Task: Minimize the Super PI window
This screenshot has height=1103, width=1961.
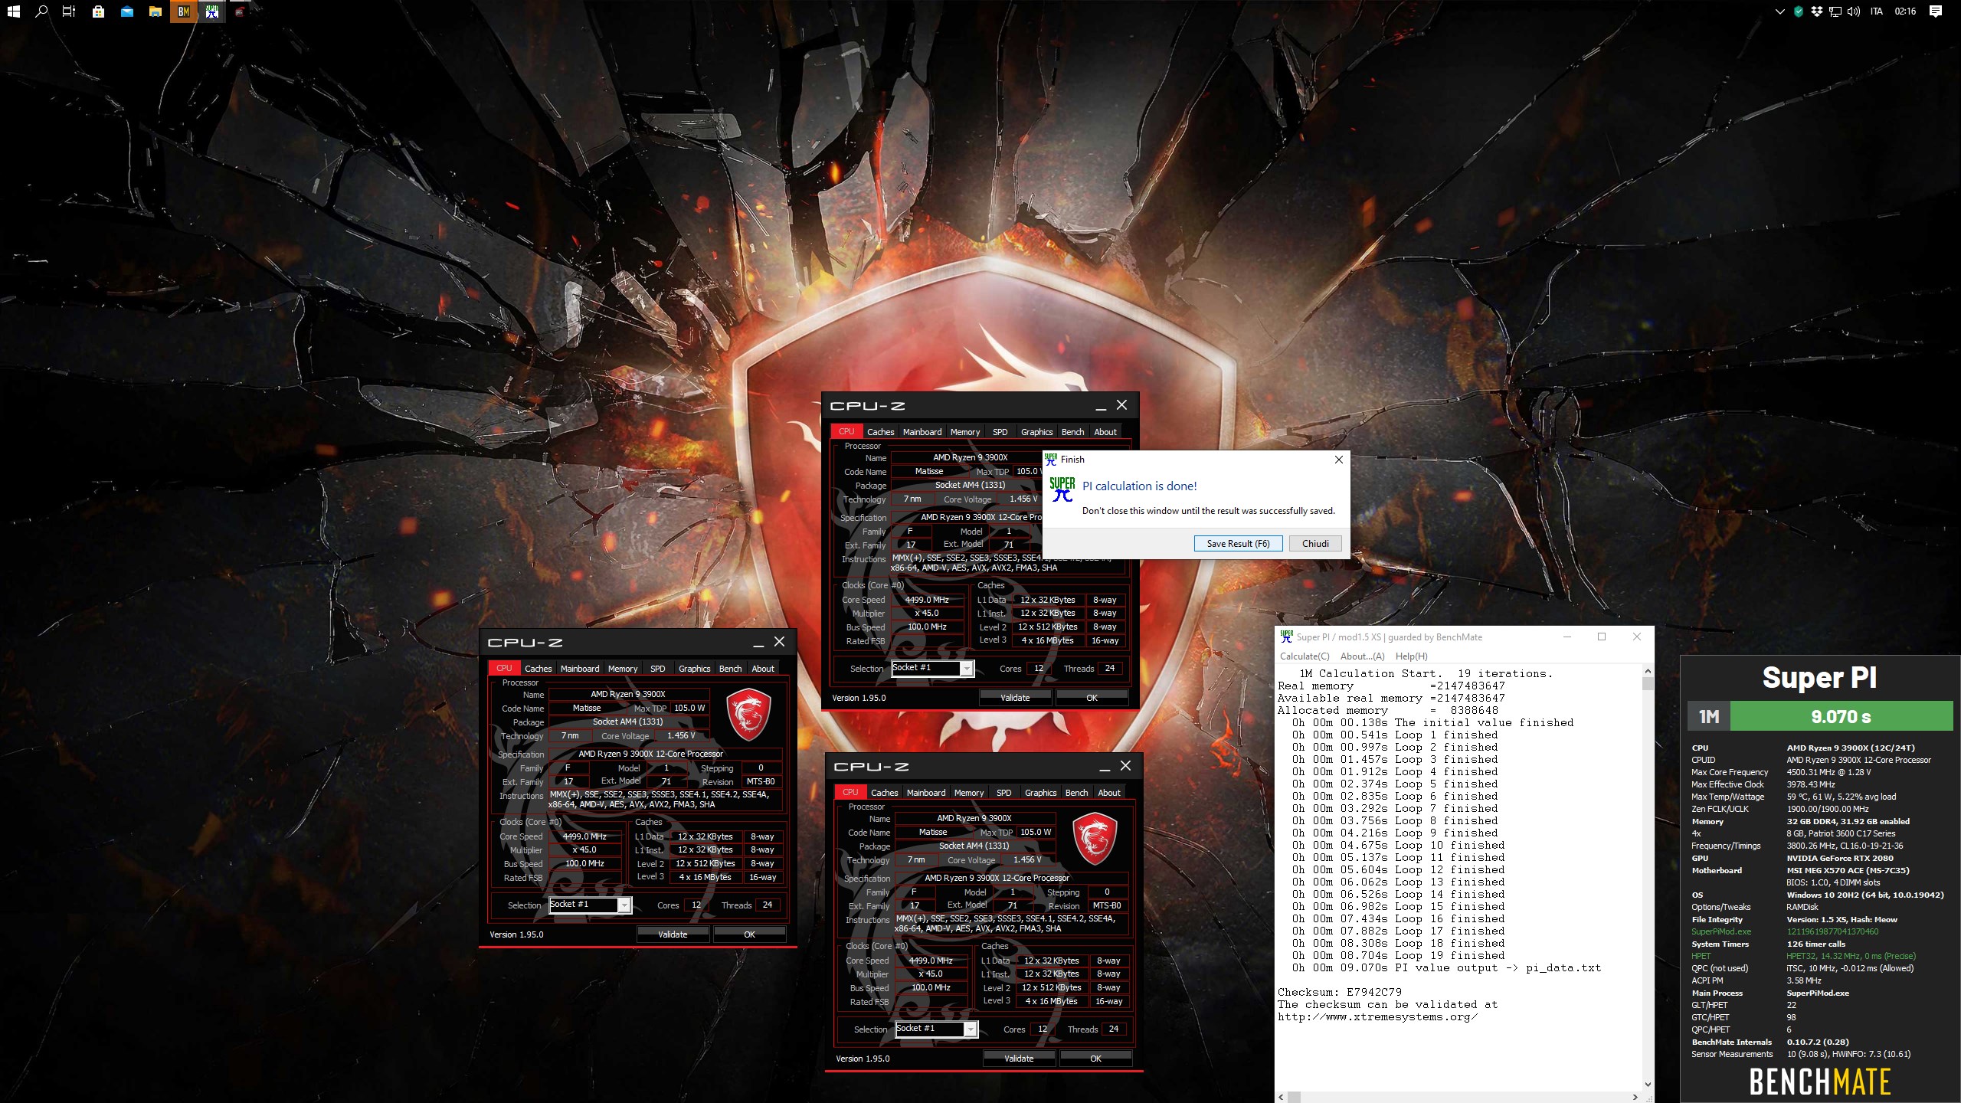Action: (1567, 637)
